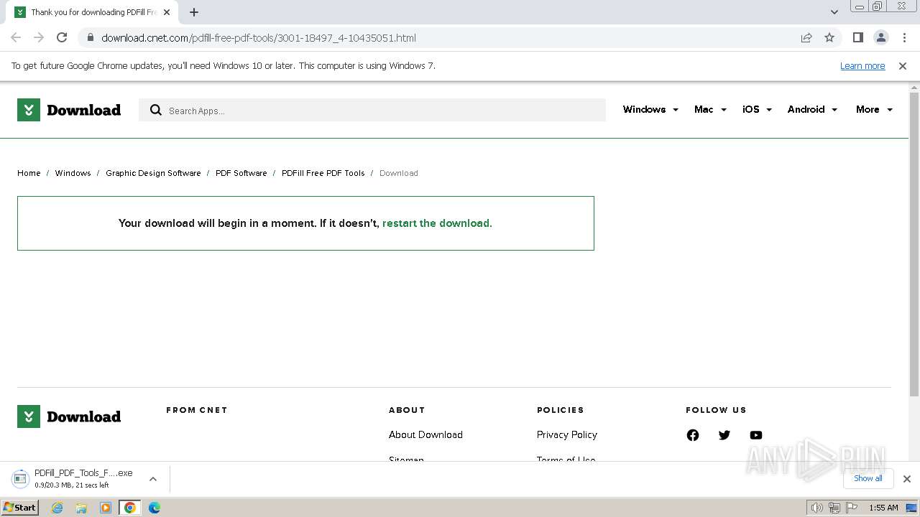Open About Download footer link
This screenshot has height=517, width=920.
(x=425, y=434)
